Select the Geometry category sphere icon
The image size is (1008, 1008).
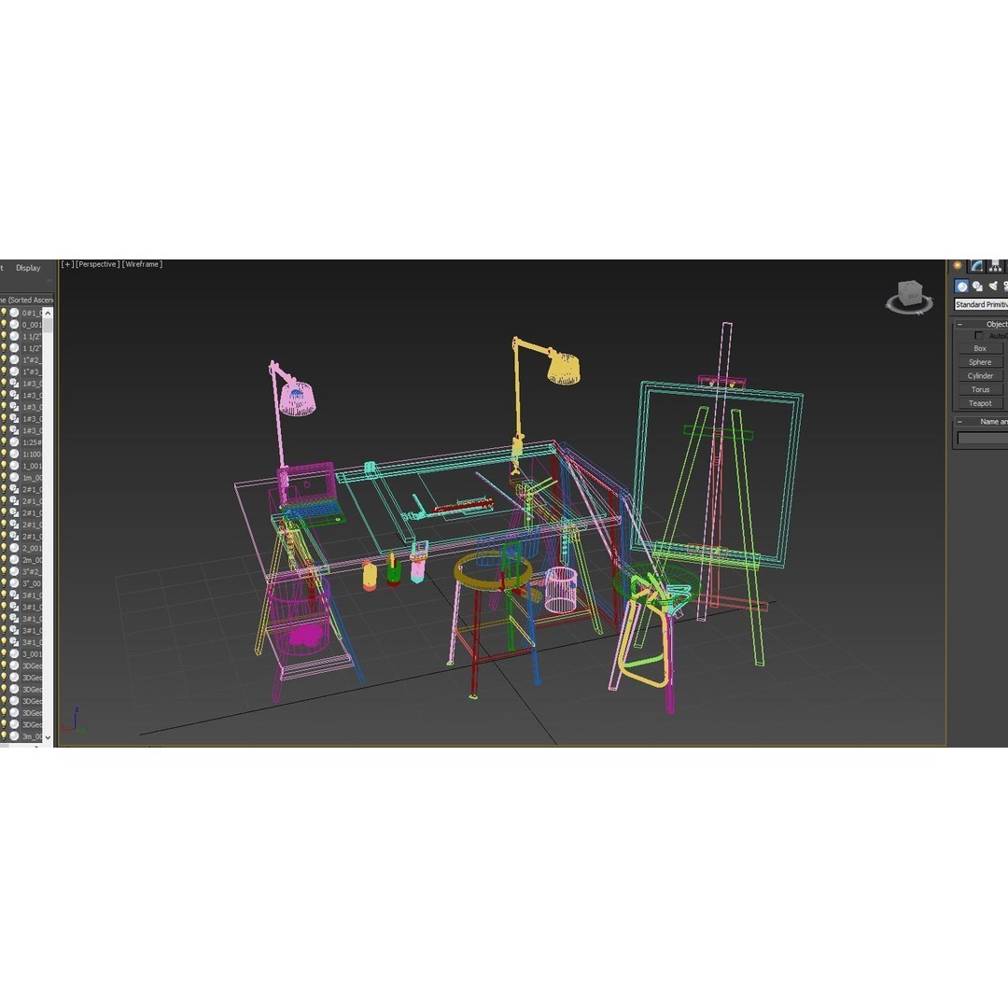click(961, 286)
